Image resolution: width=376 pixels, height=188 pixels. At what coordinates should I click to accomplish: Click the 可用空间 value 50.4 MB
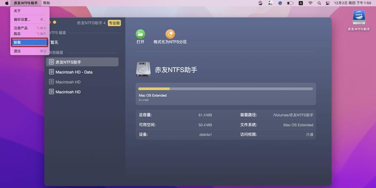point(205,125)
